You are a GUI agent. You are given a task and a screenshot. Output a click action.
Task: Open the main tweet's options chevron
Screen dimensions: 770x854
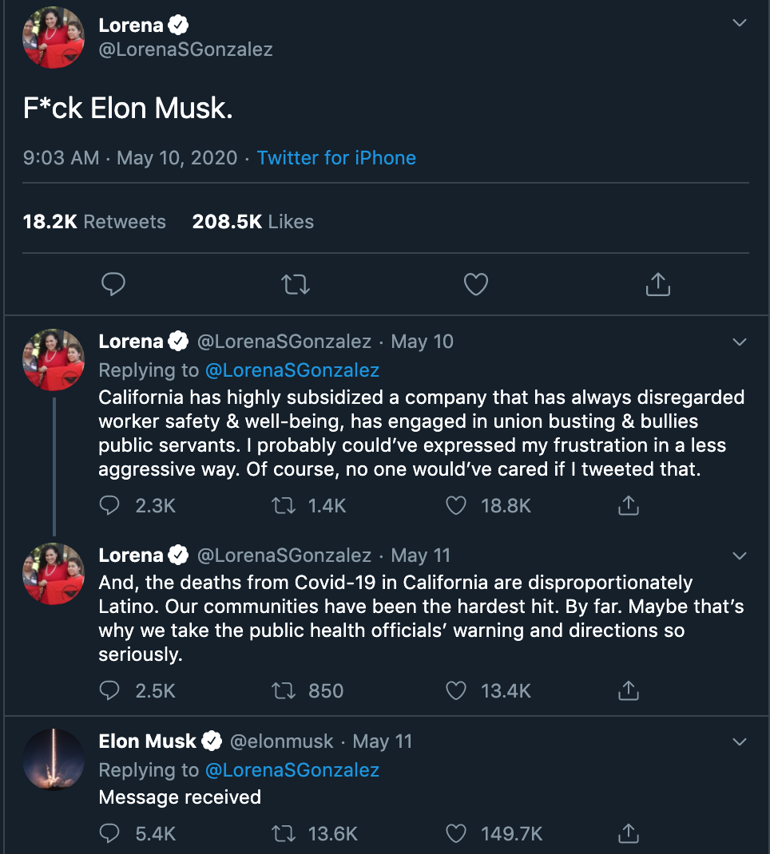tap(740, 23)
